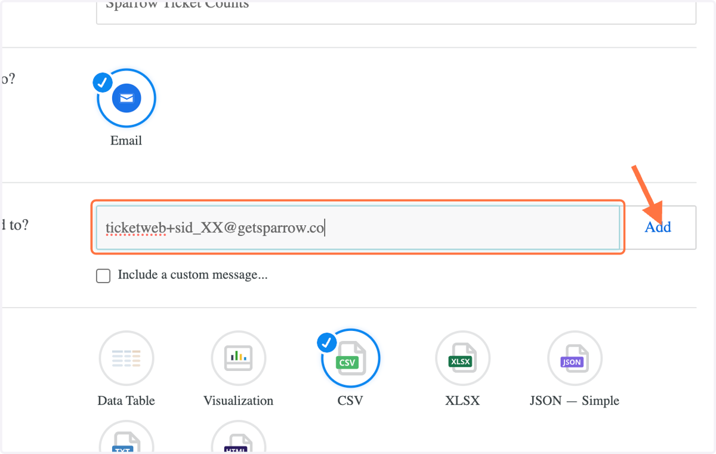The width and height of the screenshot is (716, 454).
Task: Choose the Visualization format icon
Action: 239,358
